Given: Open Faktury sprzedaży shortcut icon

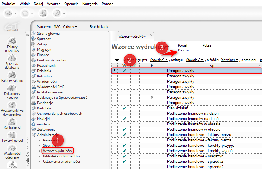Looking at the screenshot, I should point(12,41).
